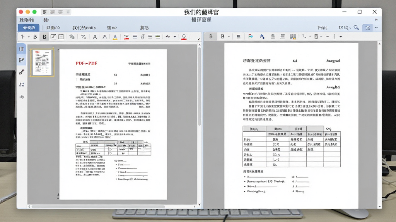Click the percent icon in the left toolbar

tap(84, 37)
